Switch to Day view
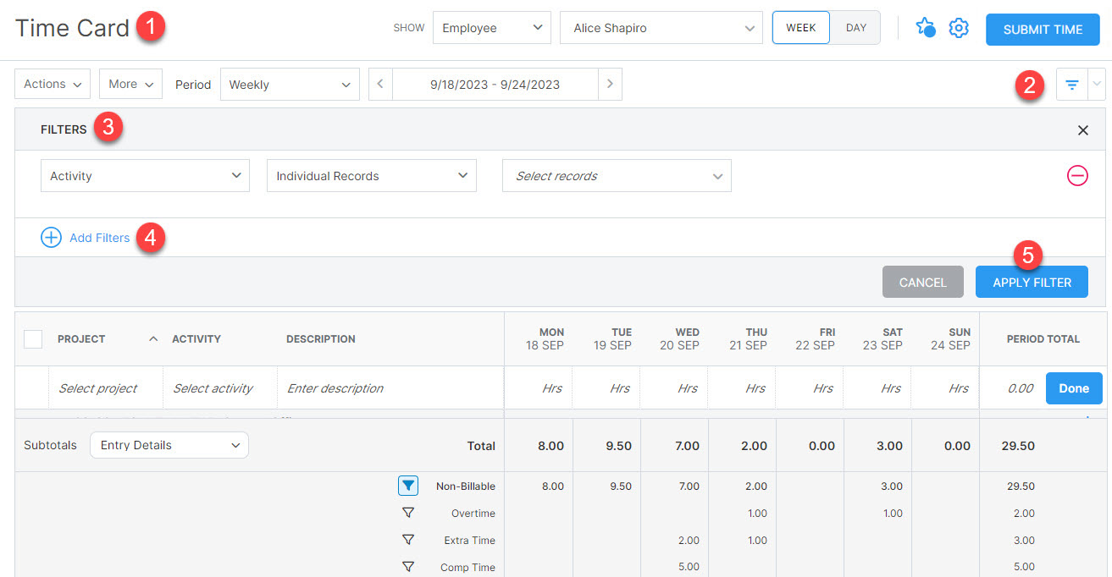The height and width of the screenshot is (577, 1112). [x=855, y=27]
